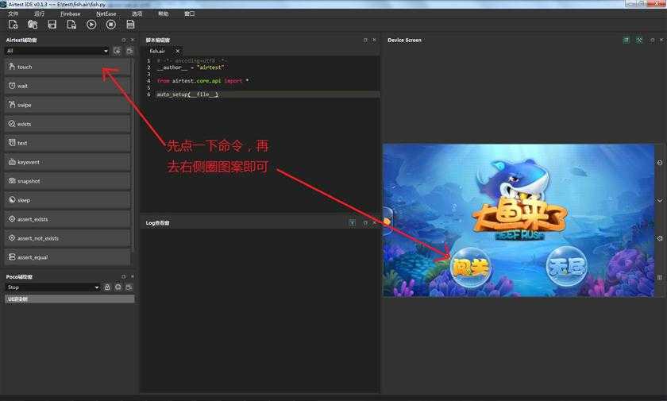Select the exists command

tap(67, 124)
